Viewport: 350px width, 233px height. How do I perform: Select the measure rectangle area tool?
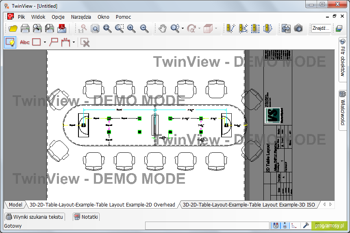(x=255, y=29)
